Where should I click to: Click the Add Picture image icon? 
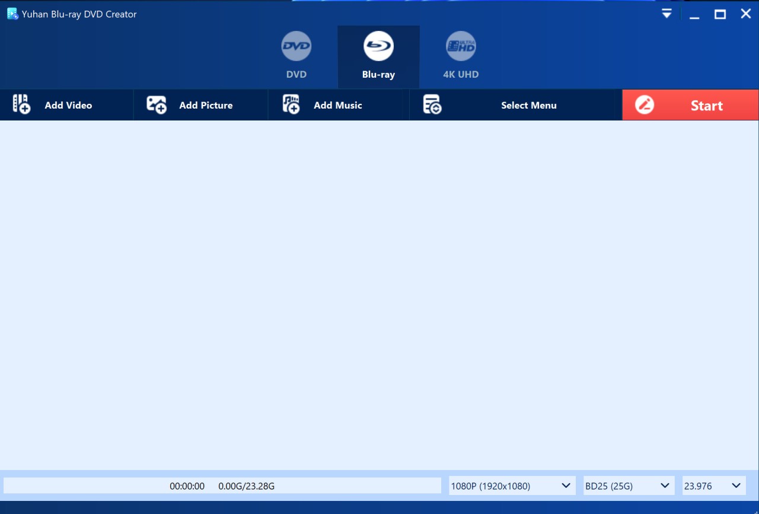pos(157,104)
